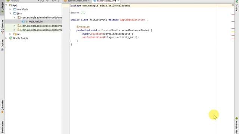Open the Gradle tool window
The width and height of the screenshot is (239, 134).
click(236, 6)
